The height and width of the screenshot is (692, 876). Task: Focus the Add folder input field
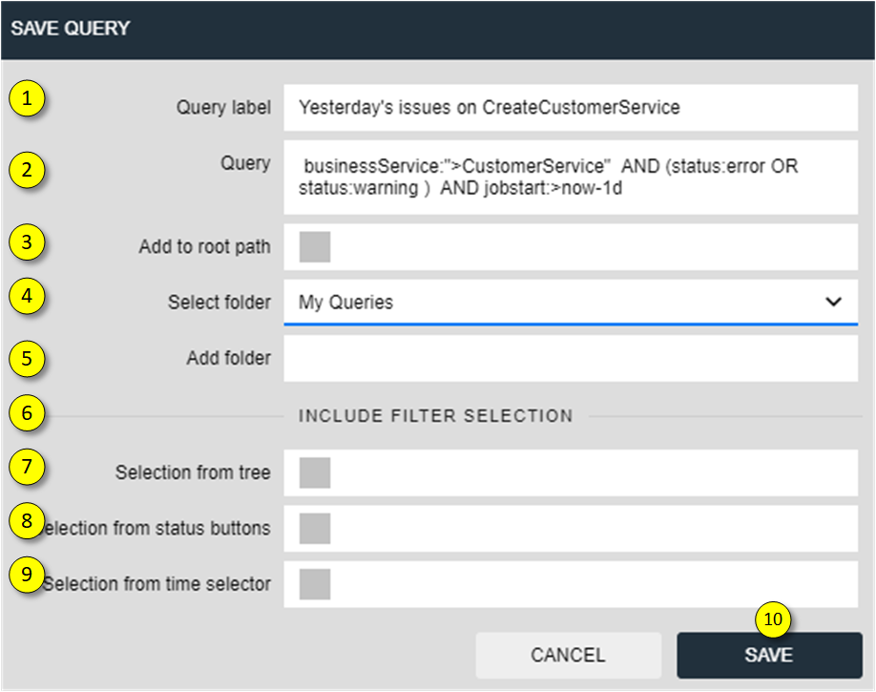[x=571, y=358]
